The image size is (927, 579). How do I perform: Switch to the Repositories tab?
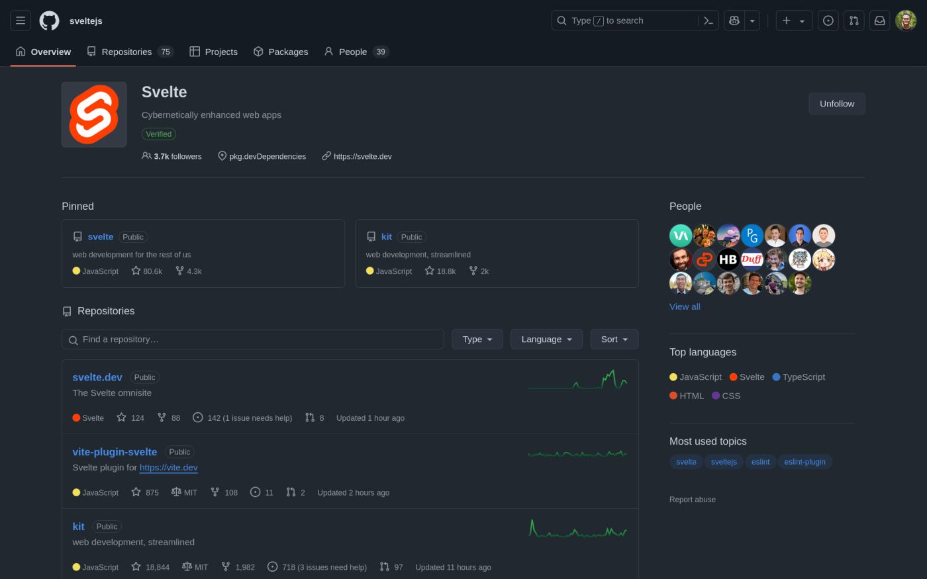click(130, 52)
